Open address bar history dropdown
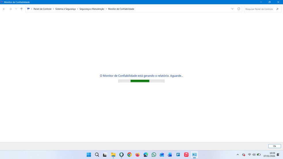283x159 pixels. point(232,9)
